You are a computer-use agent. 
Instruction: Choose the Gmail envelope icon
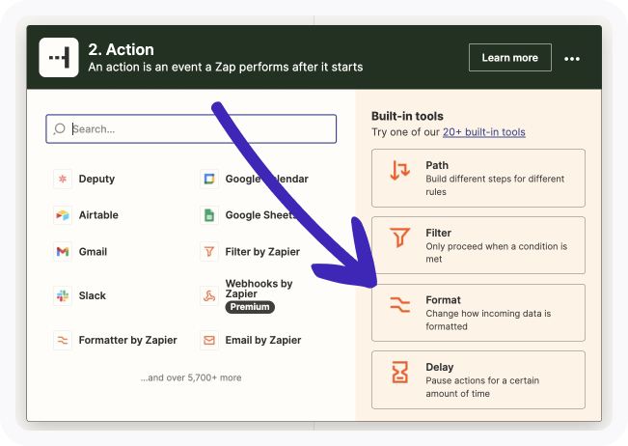[x=63, y=252]
